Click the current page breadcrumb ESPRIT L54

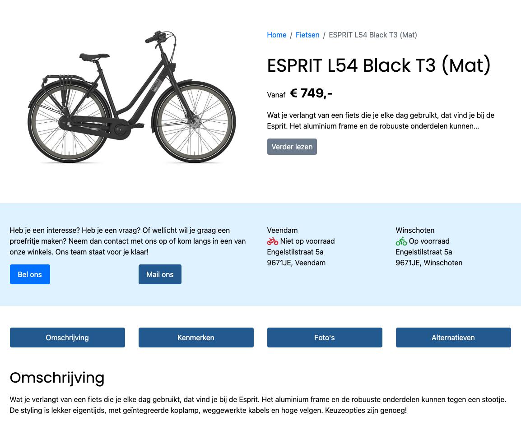point(373,35)
